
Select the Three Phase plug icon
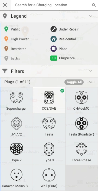point(81,149)
